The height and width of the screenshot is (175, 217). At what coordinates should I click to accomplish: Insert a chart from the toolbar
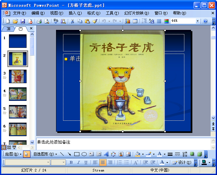127,21
